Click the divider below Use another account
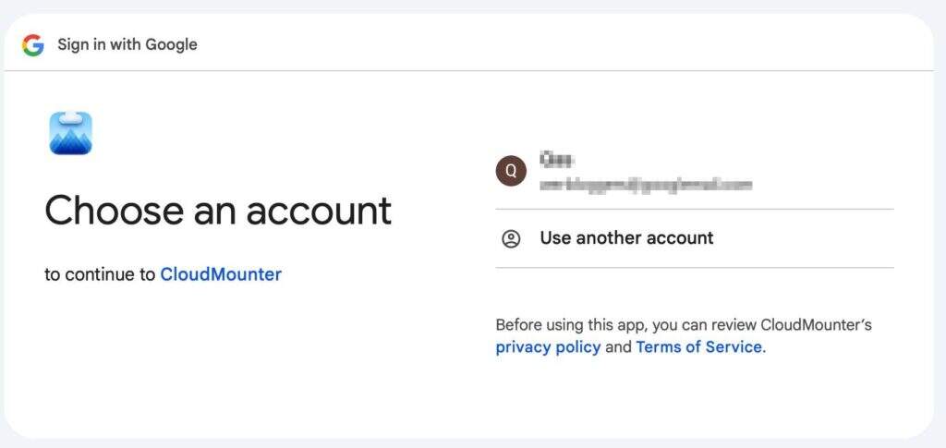Viewport: 946px width, 448px height. (695, 268)
